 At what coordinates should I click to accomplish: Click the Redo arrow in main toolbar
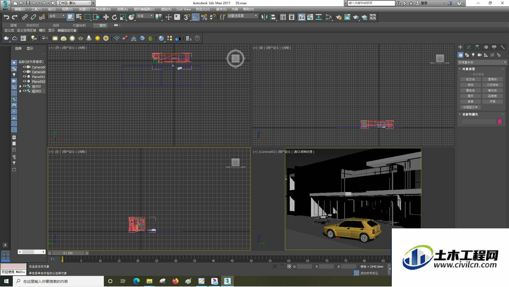[x=15, y=17]
